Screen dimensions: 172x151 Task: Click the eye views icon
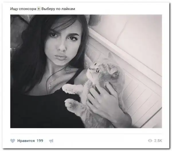click(150, 141)
